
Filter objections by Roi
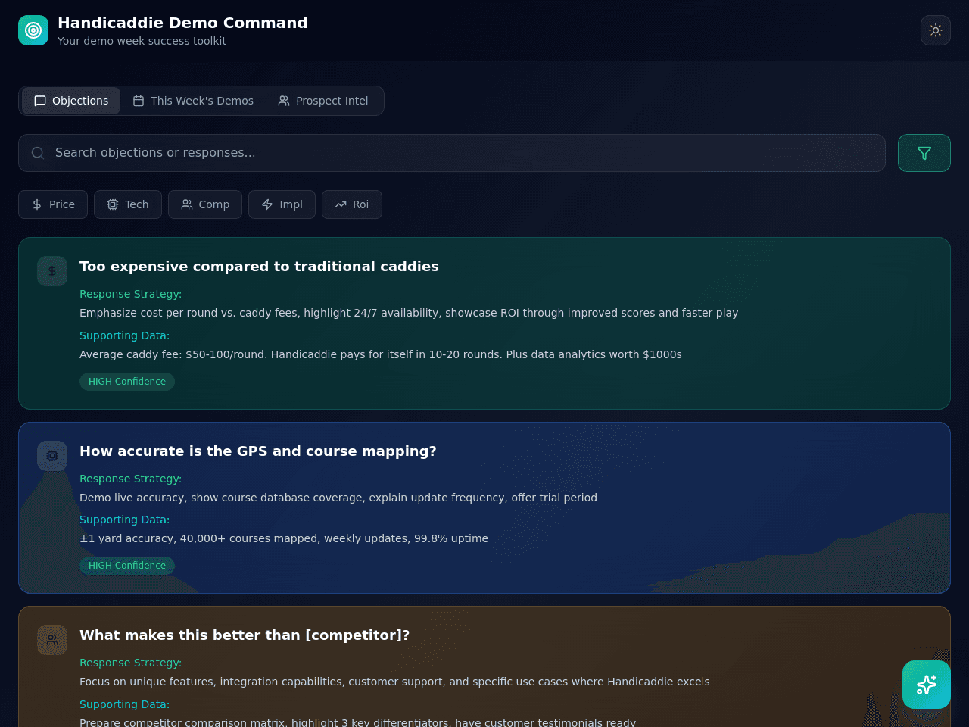(352, 204)
